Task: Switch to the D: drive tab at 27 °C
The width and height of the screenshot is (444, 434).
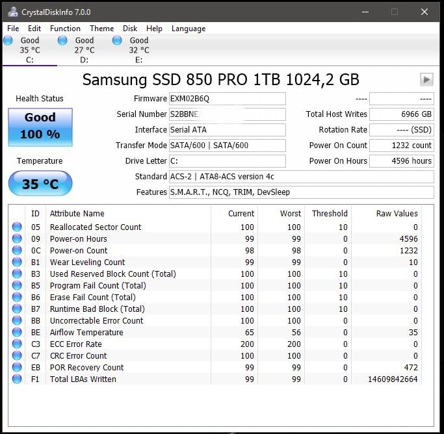Action: click(x=84, y=50)
